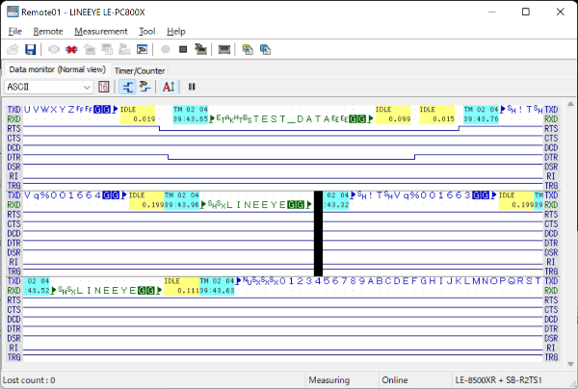Click the app icon in the title bar
Image resolution: width=578 pixels, height=389 pixels.
13,12
